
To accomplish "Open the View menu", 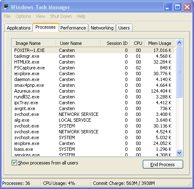I will [x=40, y=16].
